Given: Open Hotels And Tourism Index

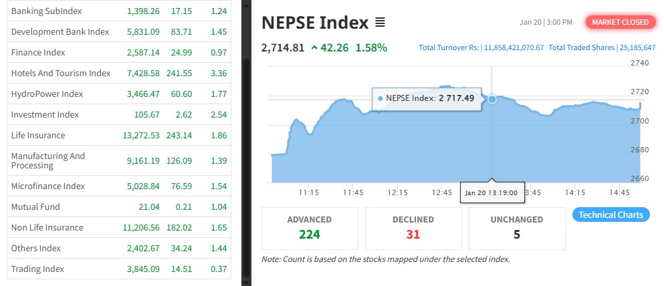Looking at the screenshot, I should click(60, 73).
